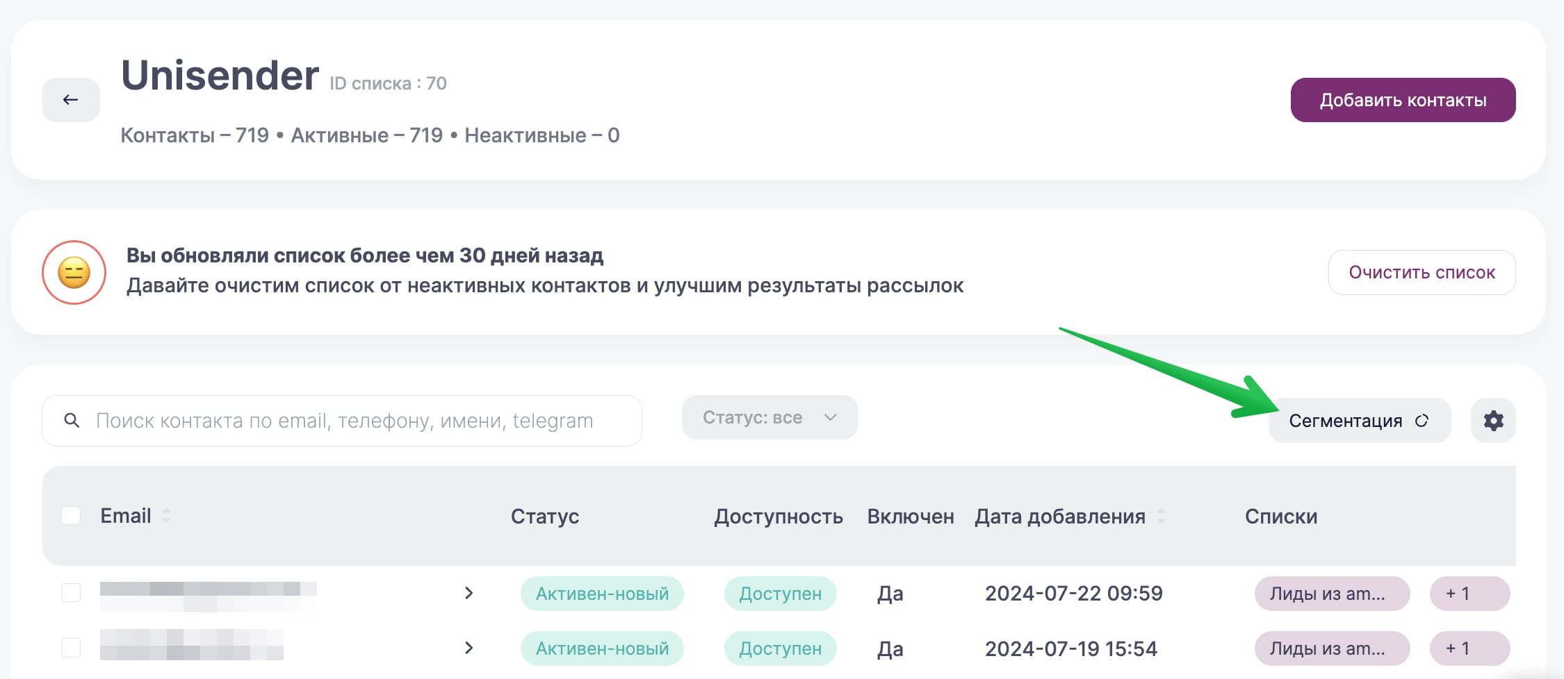Open table settings with the gear icon
Viewport: 1564px width, 679px height.
click(x=1493, y=420)
